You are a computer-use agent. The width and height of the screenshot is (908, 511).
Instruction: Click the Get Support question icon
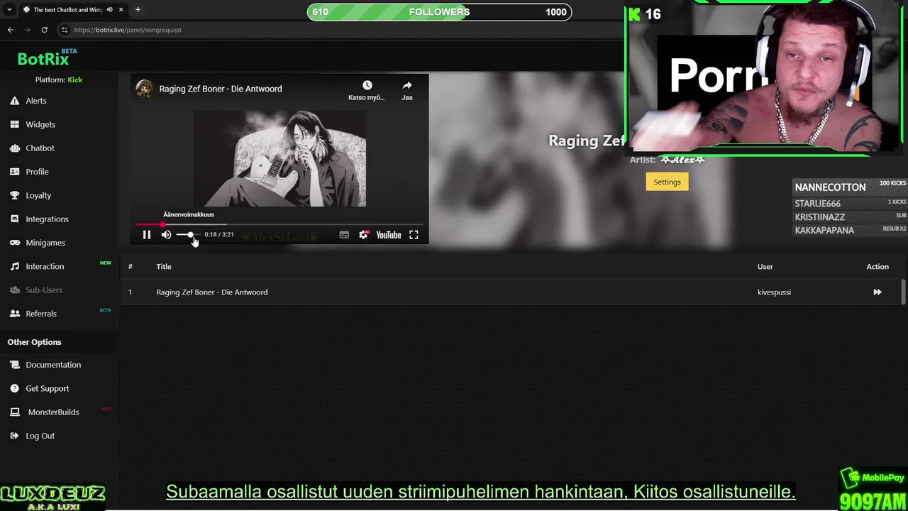15,388
